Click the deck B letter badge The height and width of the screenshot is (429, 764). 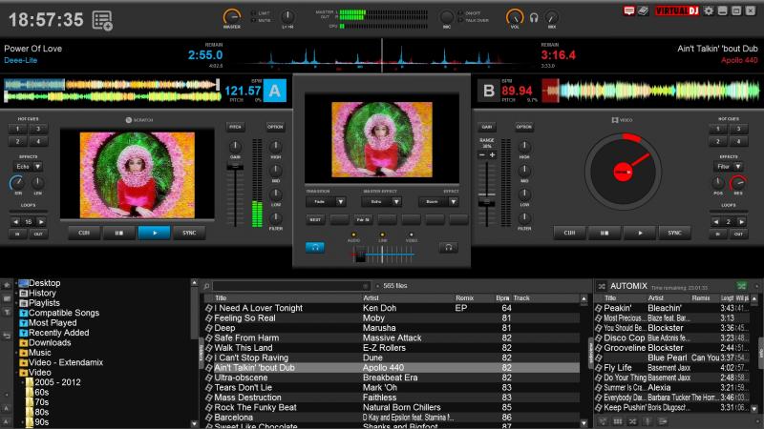click(489, 91)
